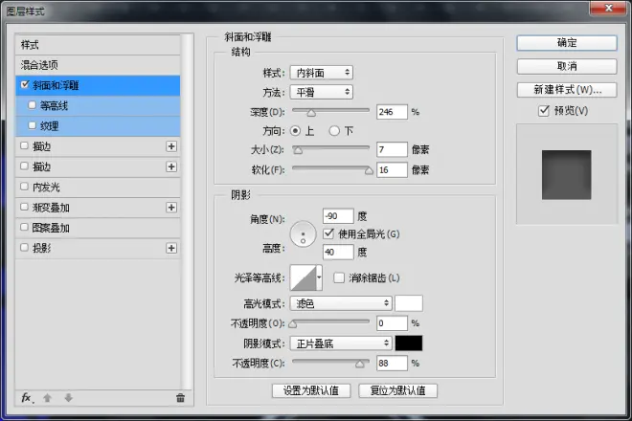Select the 等高线 list entry
The width and height of the screenshot is (632, 421).
point(98,106)
